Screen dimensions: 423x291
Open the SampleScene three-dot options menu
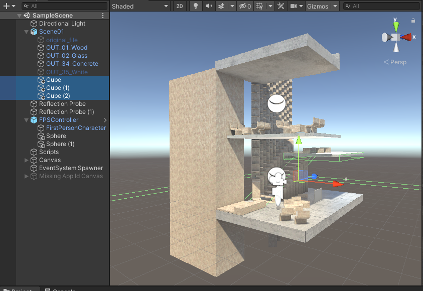[103, 16]
